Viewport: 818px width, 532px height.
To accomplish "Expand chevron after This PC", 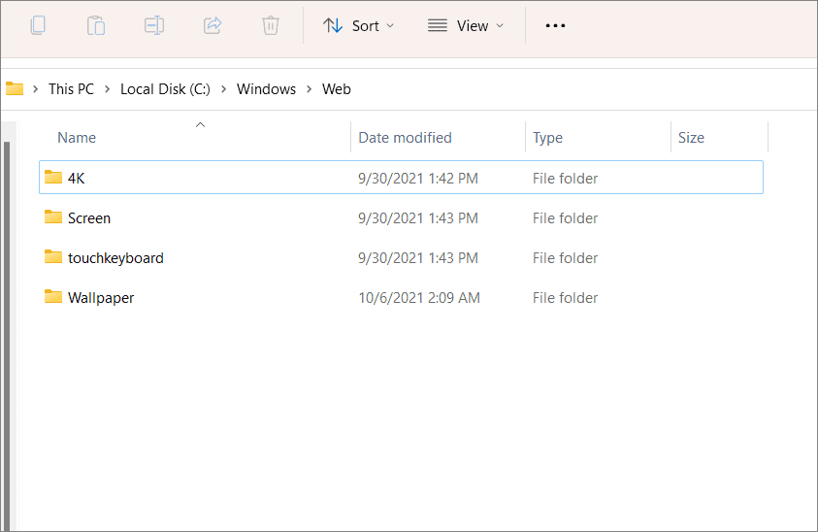I will coord(107,89).
